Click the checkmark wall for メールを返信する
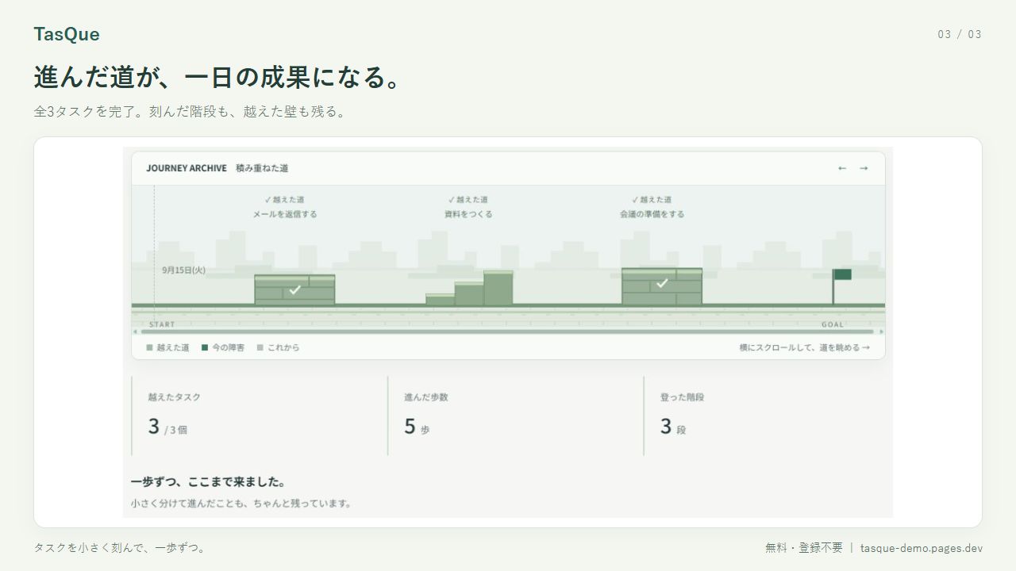 [x=294, y=289]
